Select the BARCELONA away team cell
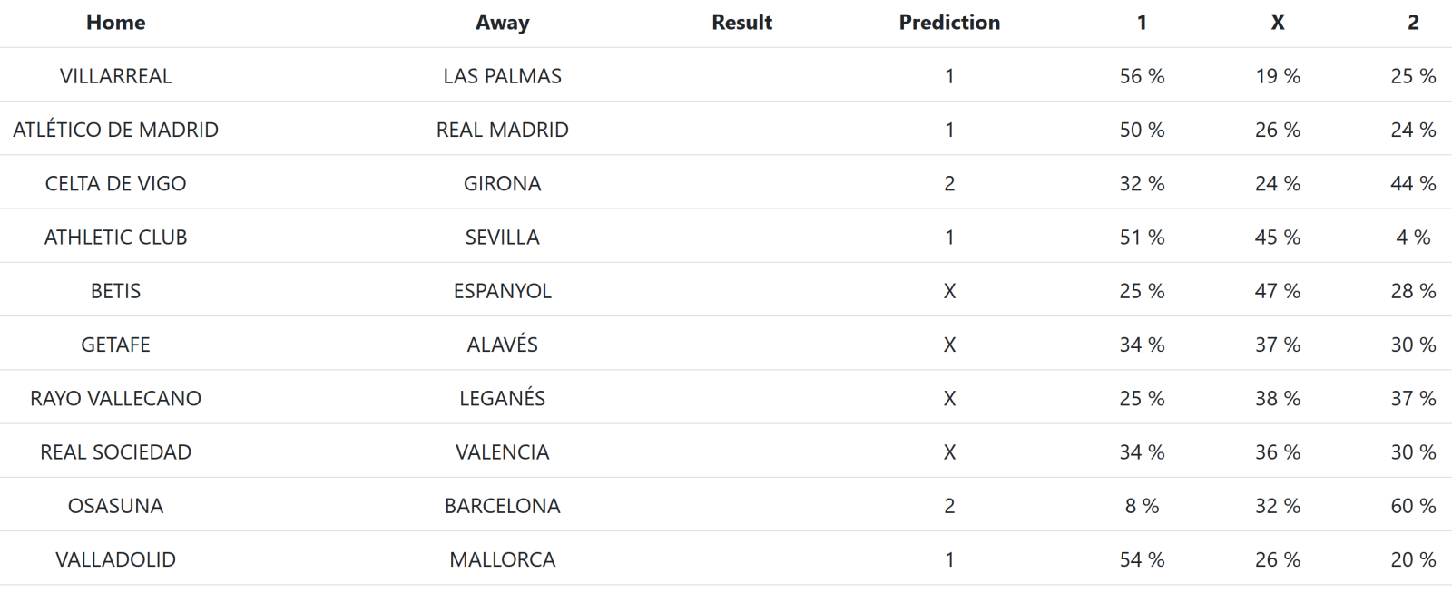This screenshot has width=1452, height=592. (x=502, y=506)
